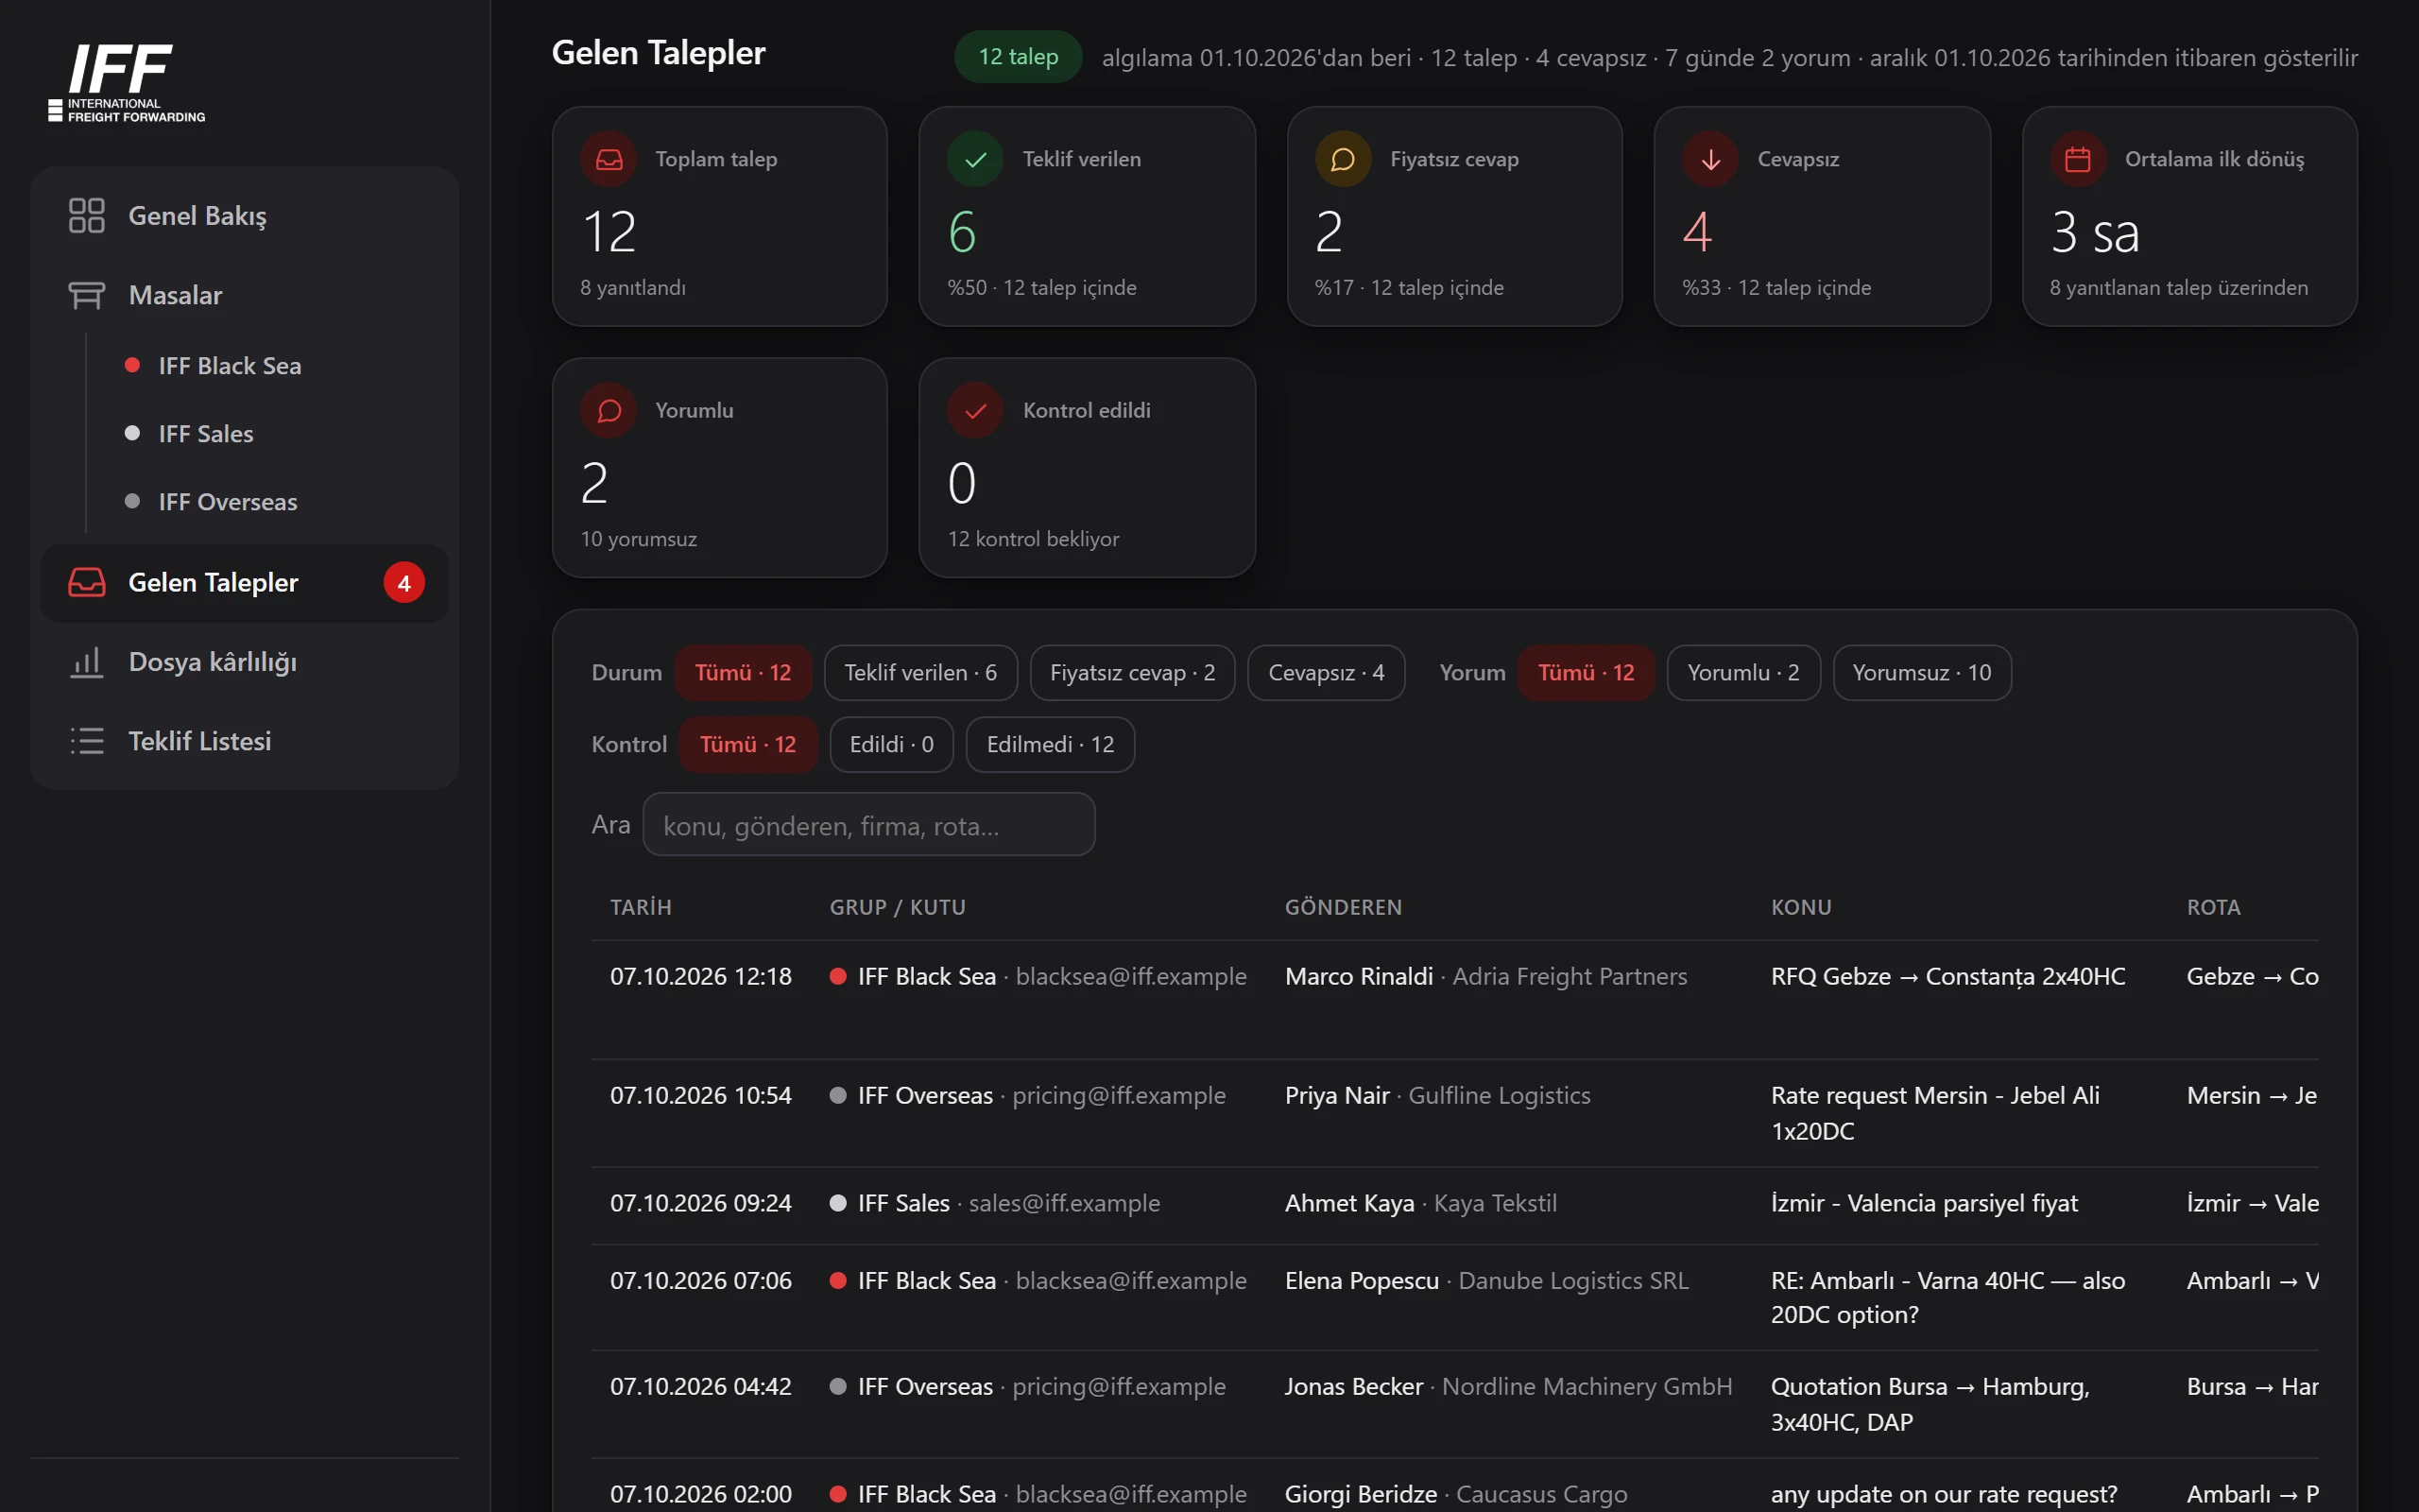Screen dimensions: 2419x1512
Task: Click the Toplam talep inbox icon
Action: pyautogui.click(x=609, y=159)
